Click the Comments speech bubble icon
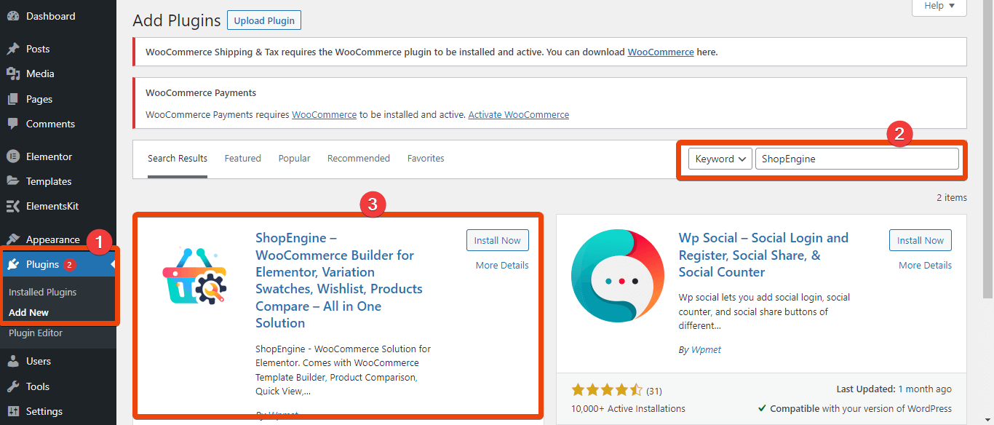This screenshot has height=425, width=994. click(13, 124)
